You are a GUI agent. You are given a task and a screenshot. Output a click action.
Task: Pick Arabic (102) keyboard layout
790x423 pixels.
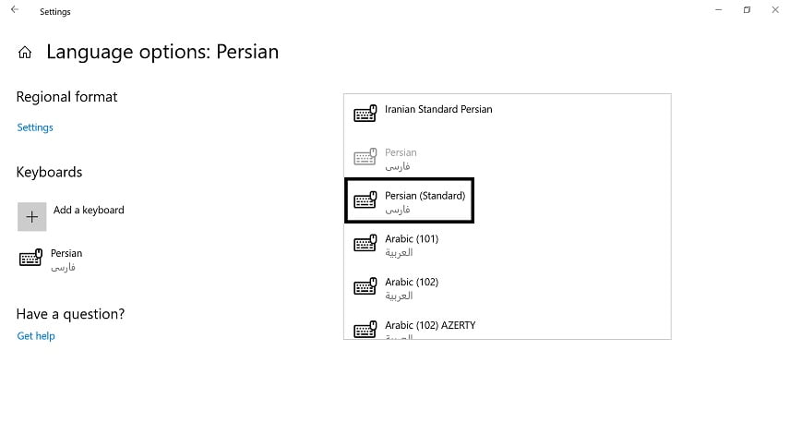pyautogui.click(x=508, y=287)
